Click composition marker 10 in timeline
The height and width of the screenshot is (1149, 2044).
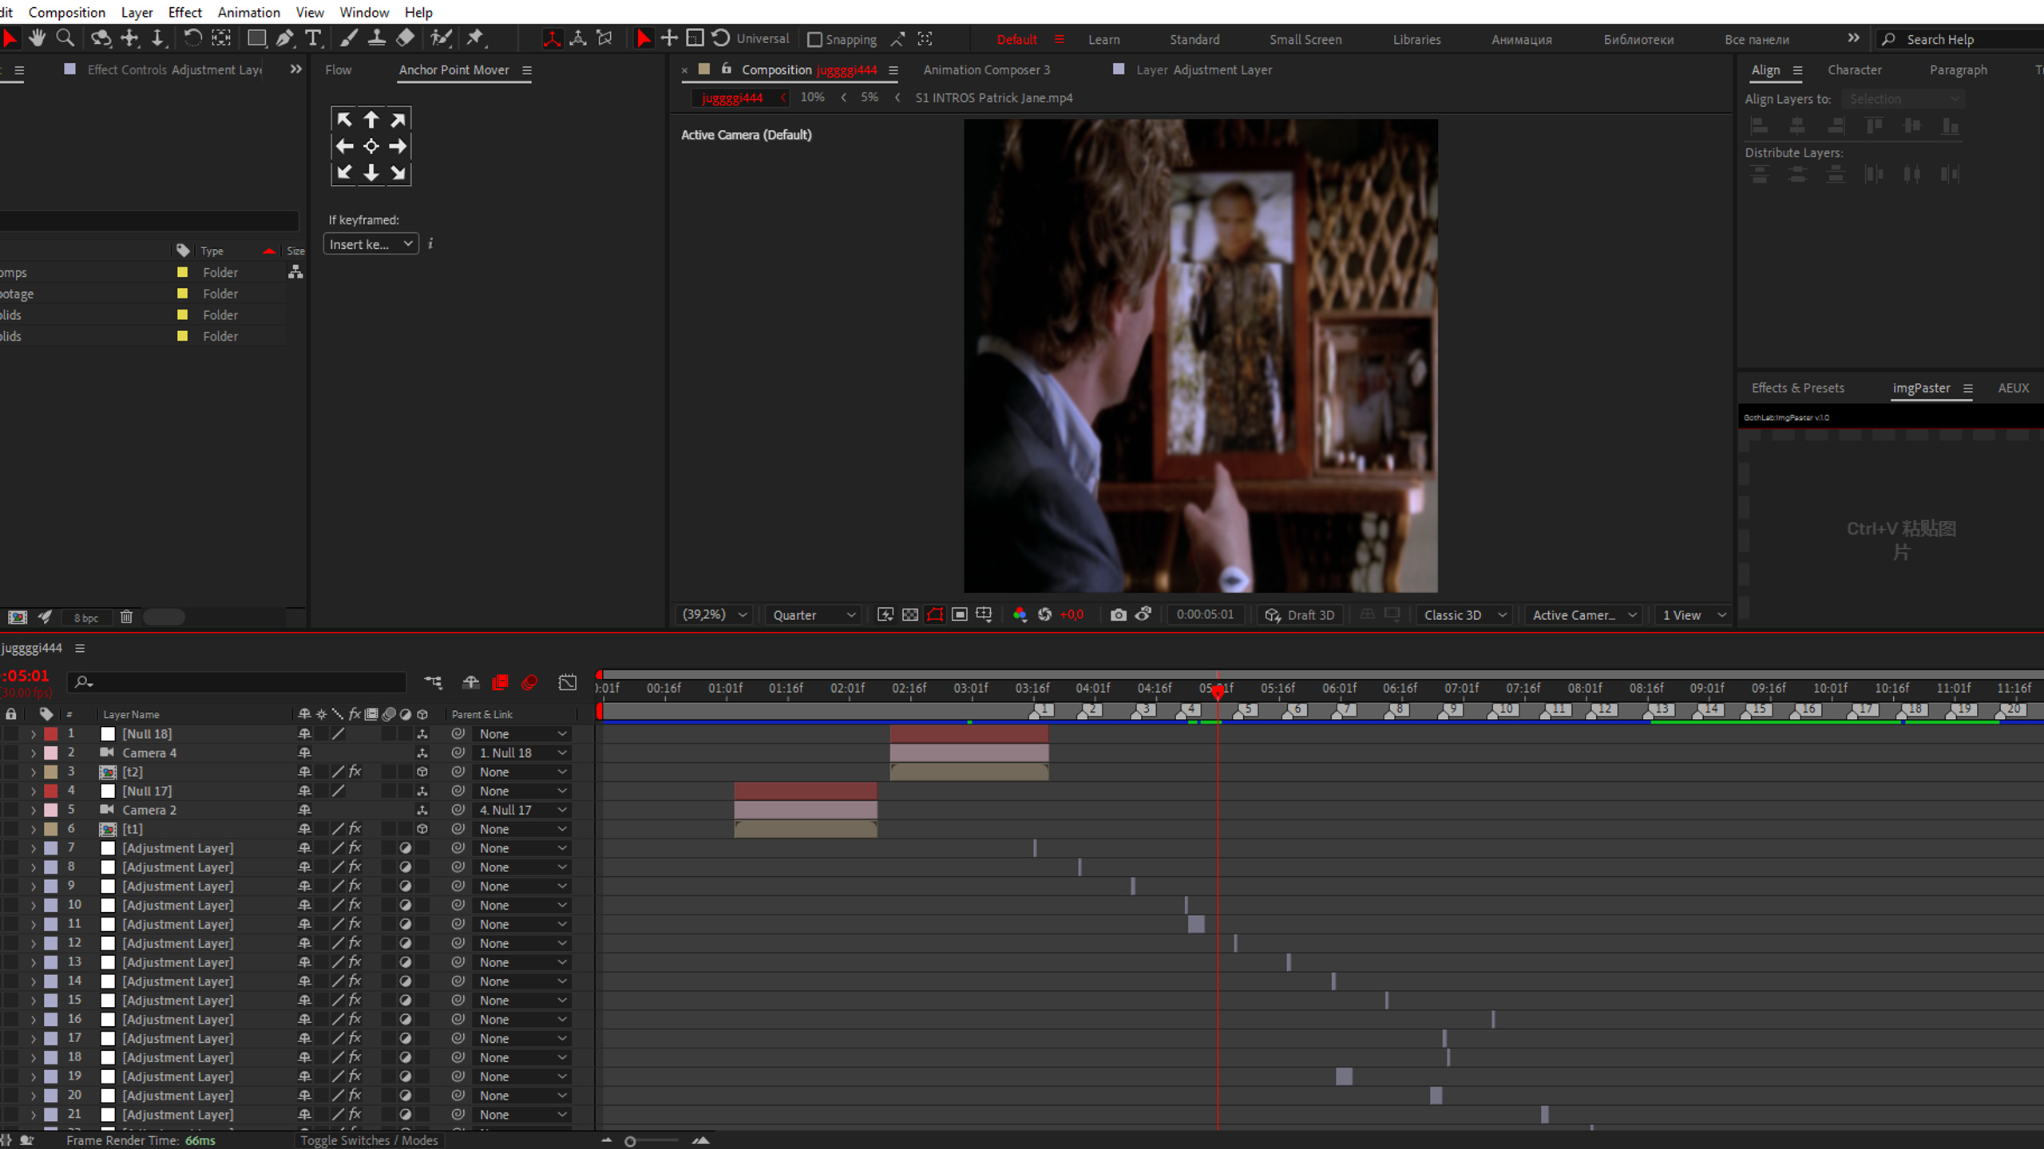click(x=1504, y=709)
